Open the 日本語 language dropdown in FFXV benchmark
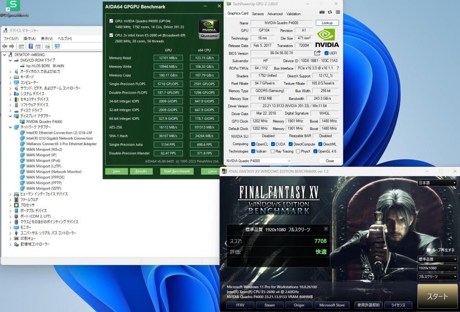Screen dimensions: 460x312 point(437,183)
